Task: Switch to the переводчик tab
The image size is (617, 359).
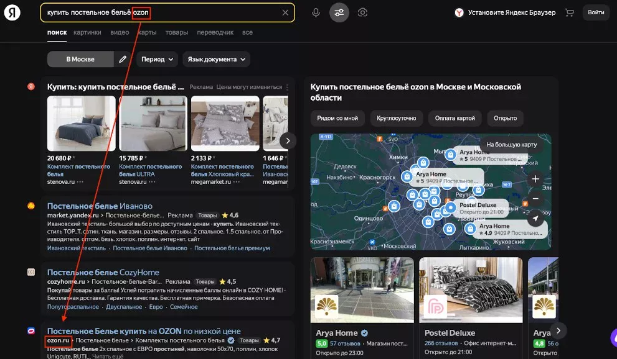Action: 215,32
